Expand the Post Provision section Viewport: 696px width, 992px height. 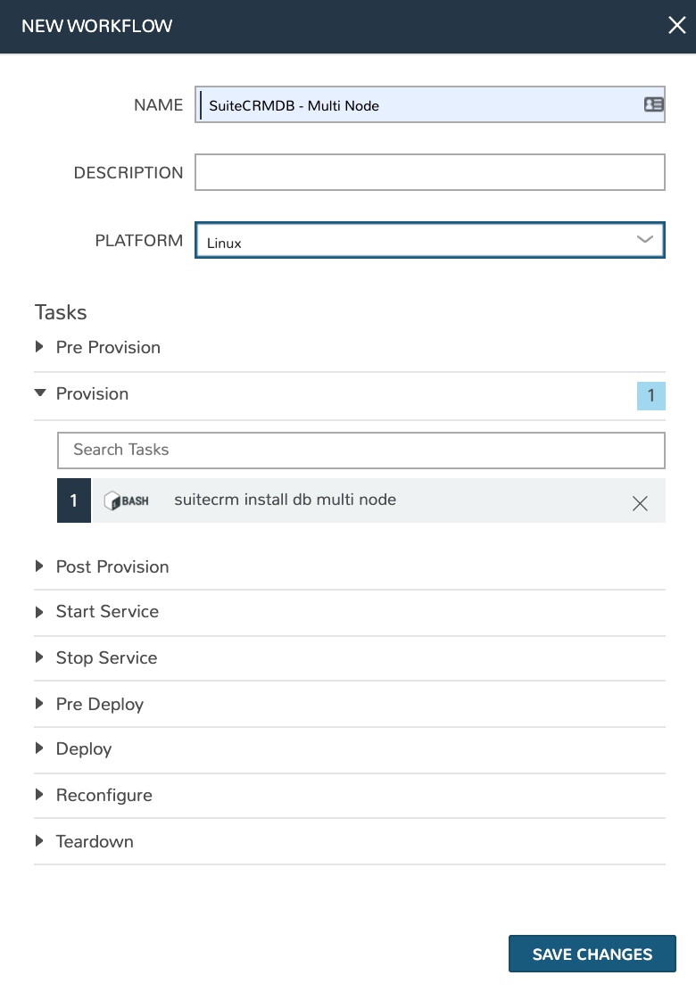click(112, 566)
